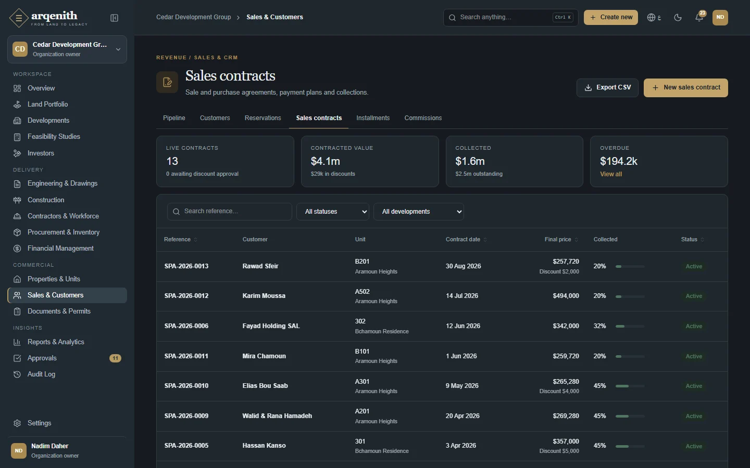Viewport: 750px width, 468px height.
Task: Go to Financial Management
Action: click(67, 249)
